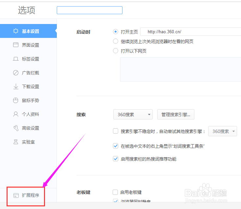
Task: Select 继续浏览上次关闭浏览器时在看的网页 radio option
Action: pos(116,41)
